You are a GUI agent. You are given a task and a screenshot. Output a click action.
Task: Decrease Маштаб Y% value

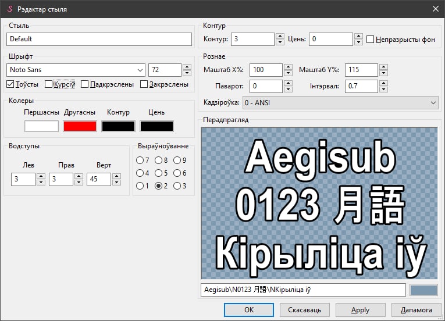click(x=383, y=73)
